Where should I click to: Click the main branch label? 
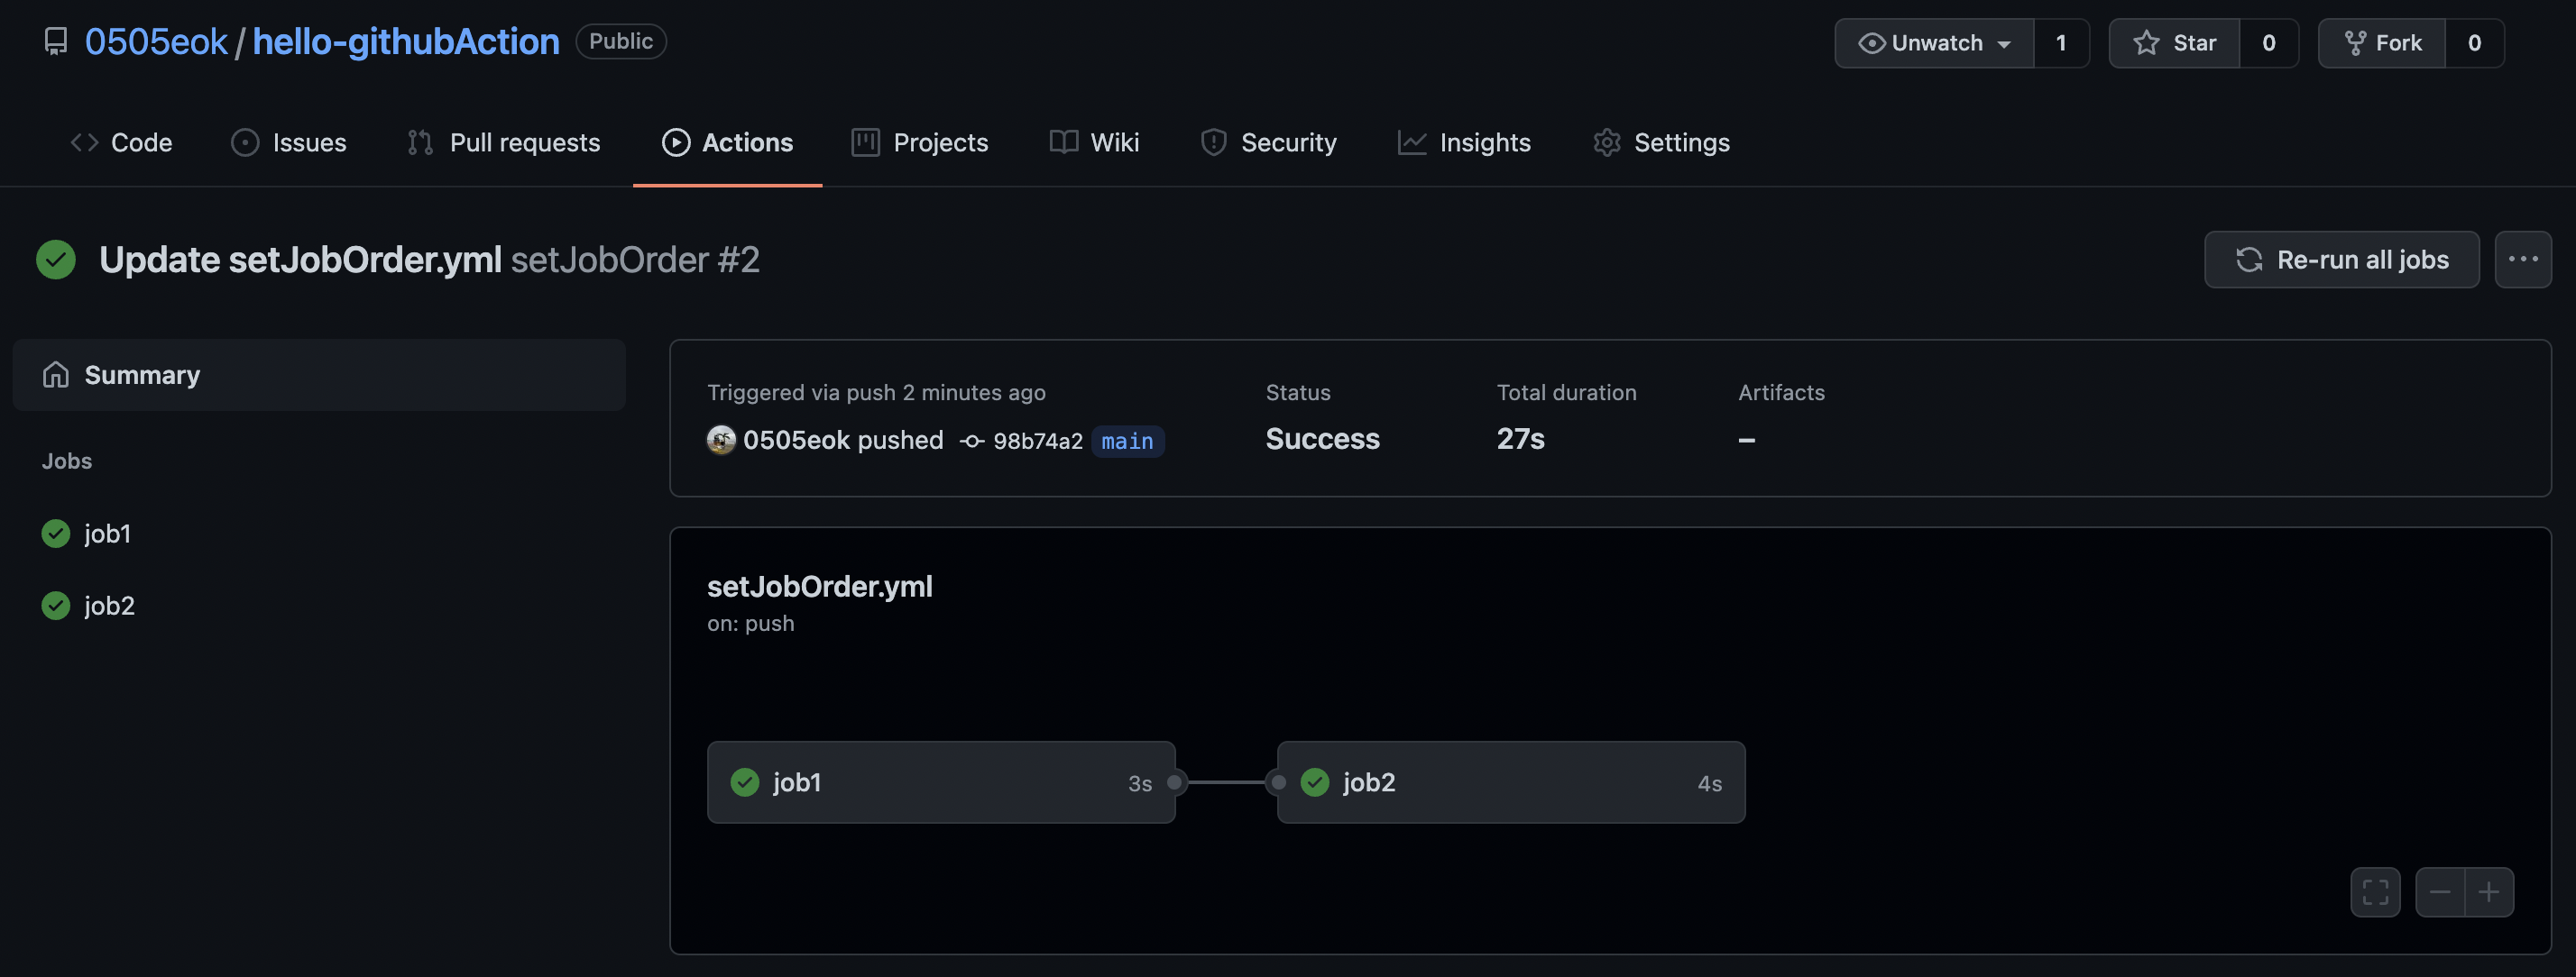1127,441
